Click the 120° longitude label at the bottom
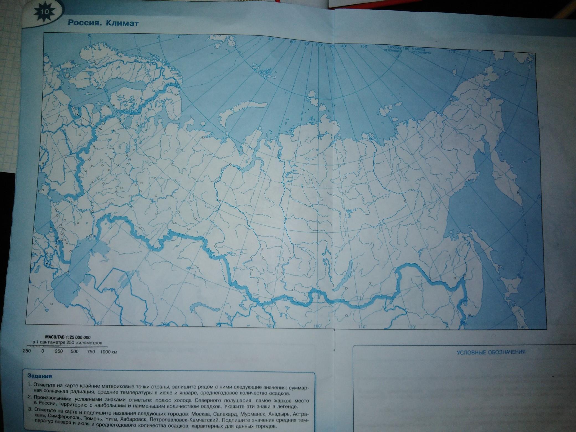The image size is (576, 432). 412,327
